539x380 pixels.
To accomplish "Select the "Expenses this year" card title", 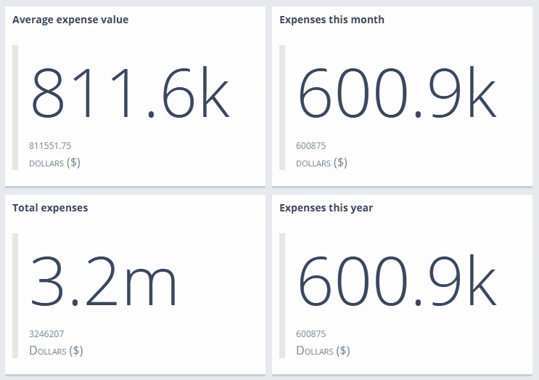I will [x=326, y=208].
